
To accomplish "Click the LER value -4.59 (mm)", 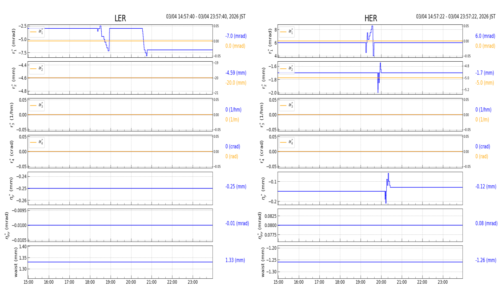I will (236, 73).
